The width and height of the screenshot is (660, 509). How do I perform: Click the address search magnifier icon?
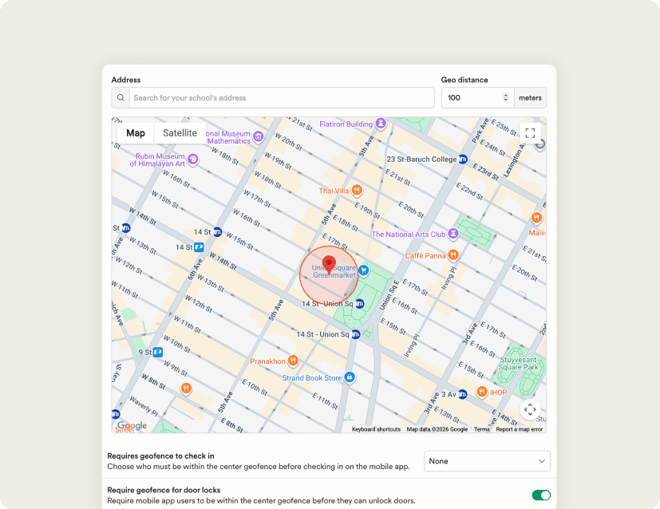point(121,97)
